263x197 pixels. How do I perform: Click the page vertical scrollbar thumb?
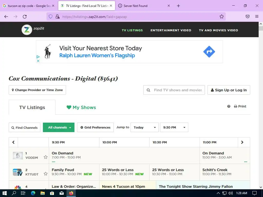(261, 28)
